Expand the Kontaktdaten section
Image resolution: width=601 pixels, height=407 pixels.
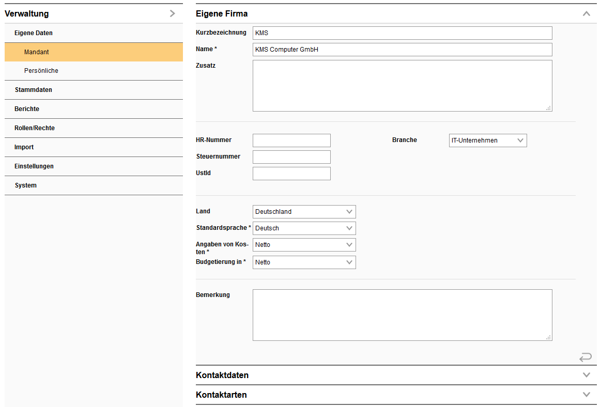coord(586,375)
